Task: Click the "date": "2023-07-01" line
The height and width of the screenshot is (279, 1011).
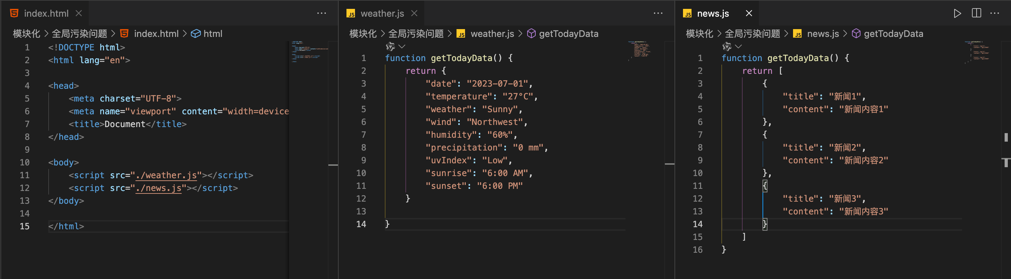Action: point(479,83)
